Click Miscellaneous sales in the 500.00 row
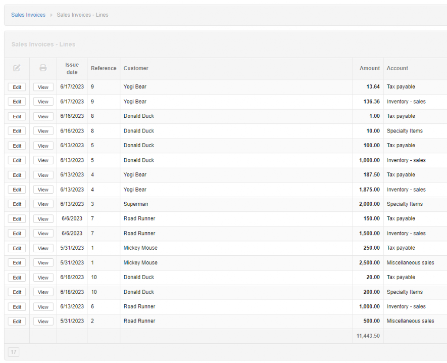The image size is (447, 363). tap(410, 321)
